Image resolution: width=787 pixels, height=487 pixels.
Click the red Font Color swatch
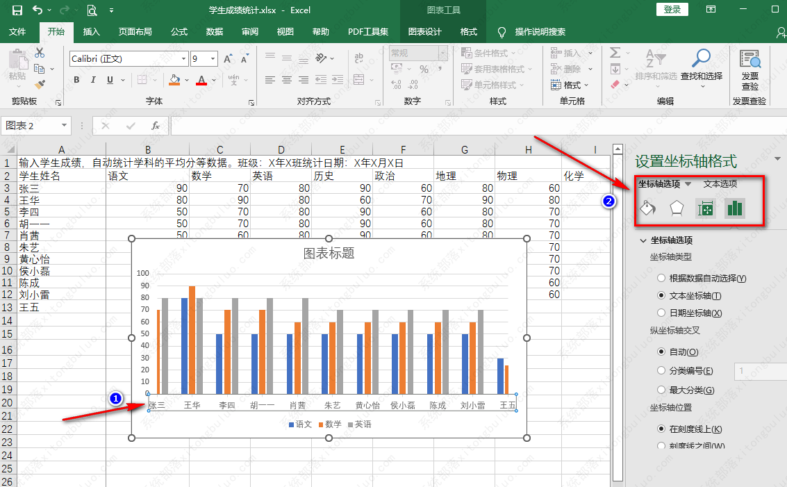tap(201, 80)
